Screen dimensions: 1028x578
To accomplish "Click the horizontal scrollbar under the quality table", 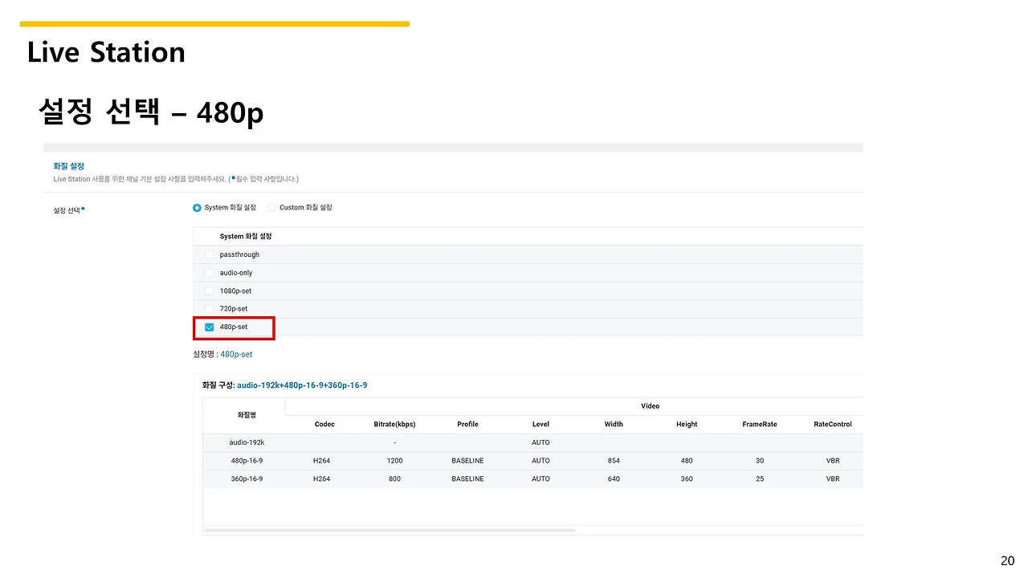I will pyautogui.click(x=390, y=531).
